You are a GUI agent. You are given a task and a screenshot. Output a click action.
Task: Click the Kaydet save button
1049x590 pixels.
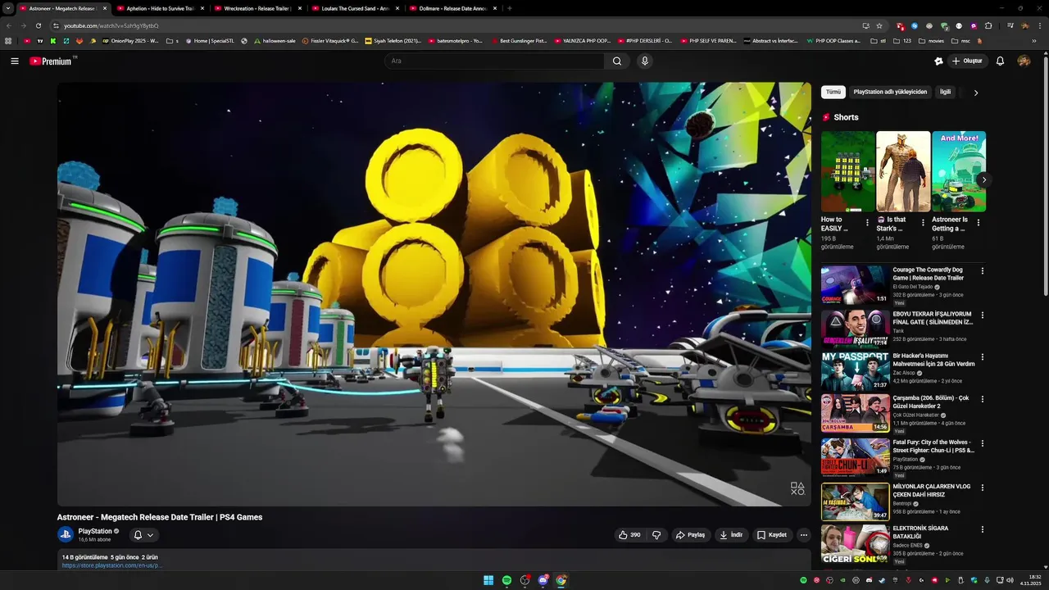coord(772,535)
